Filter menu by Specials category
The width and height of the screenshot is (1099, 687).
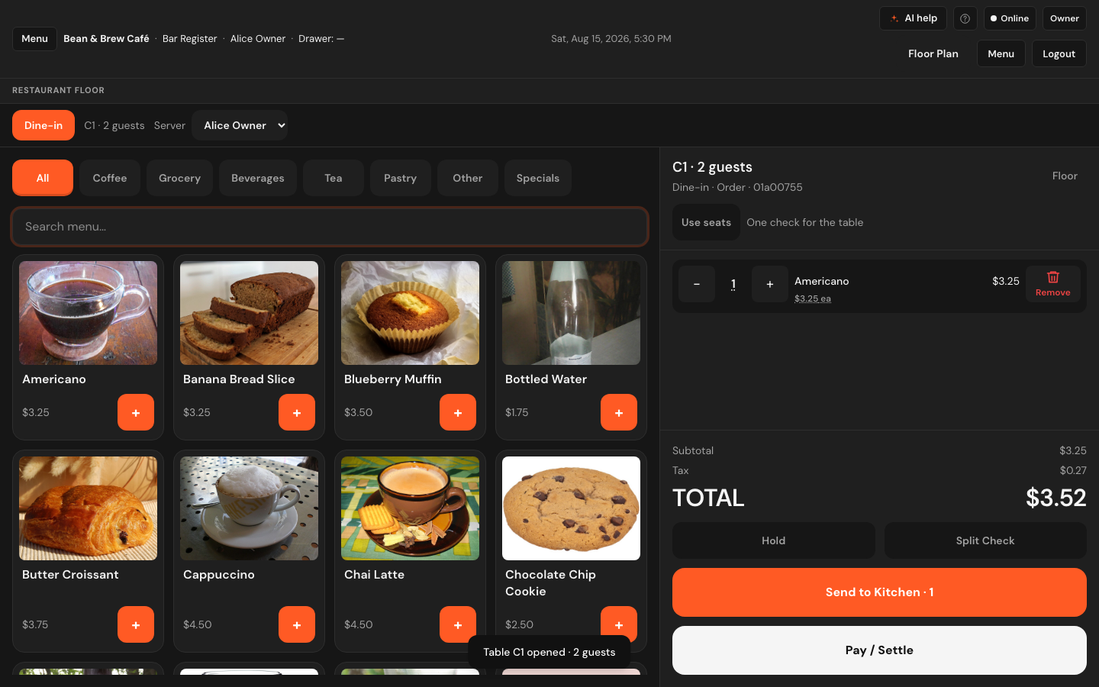tap(538, 178)
